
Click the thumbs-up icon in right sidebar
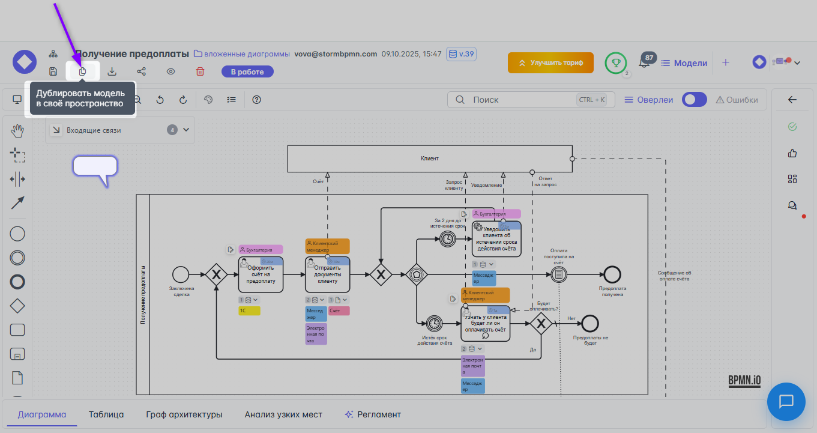click(792, 153)
